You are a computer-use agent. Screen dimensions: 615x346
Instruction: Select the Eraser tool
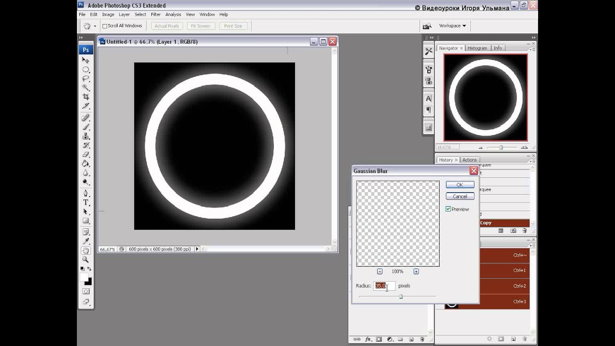pyautogui.click(x=86, y=154)
